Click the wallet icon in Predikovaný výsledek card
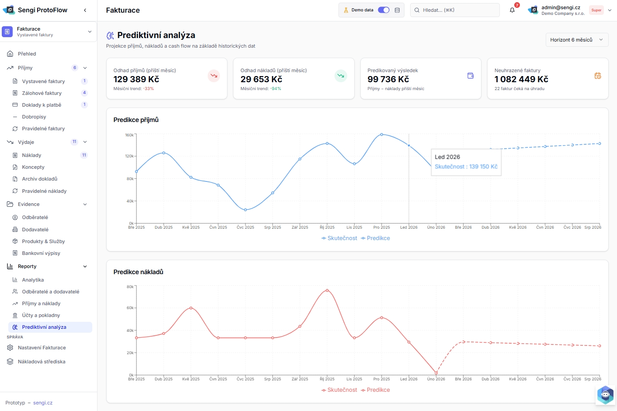617x411 pixels. [471, 76]
